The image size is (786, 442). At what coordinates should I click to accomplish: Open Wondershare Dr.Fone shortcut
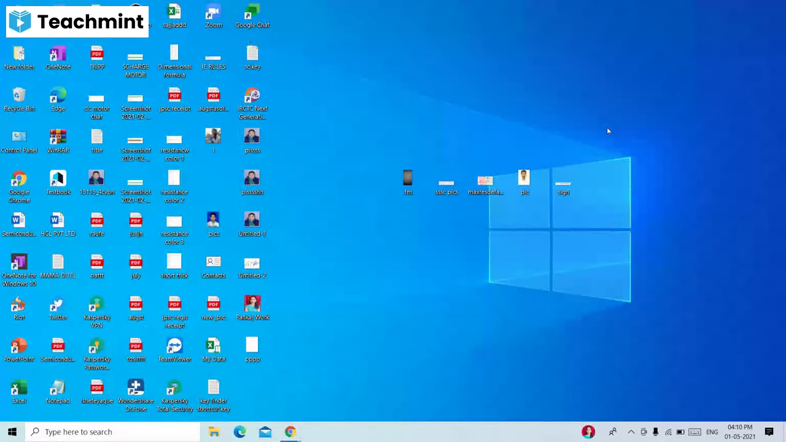tap(136, 395)
